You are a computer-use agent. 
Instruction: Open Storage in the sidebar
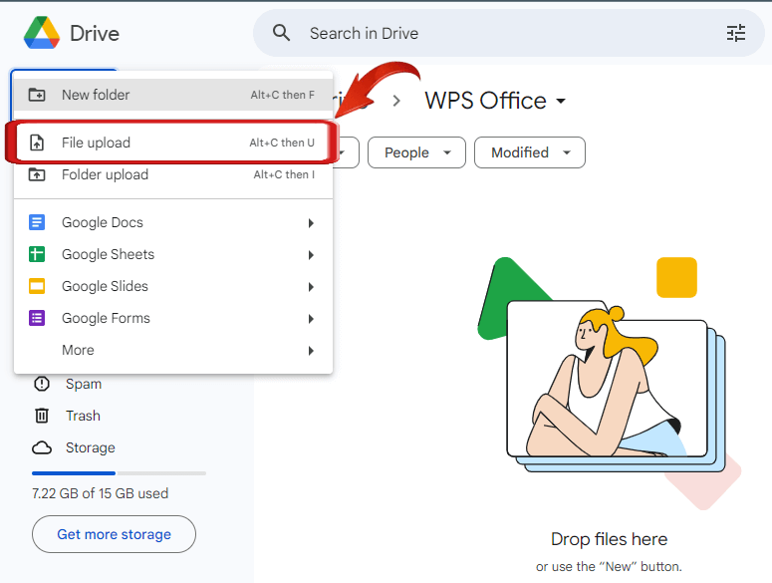point(90,447)
